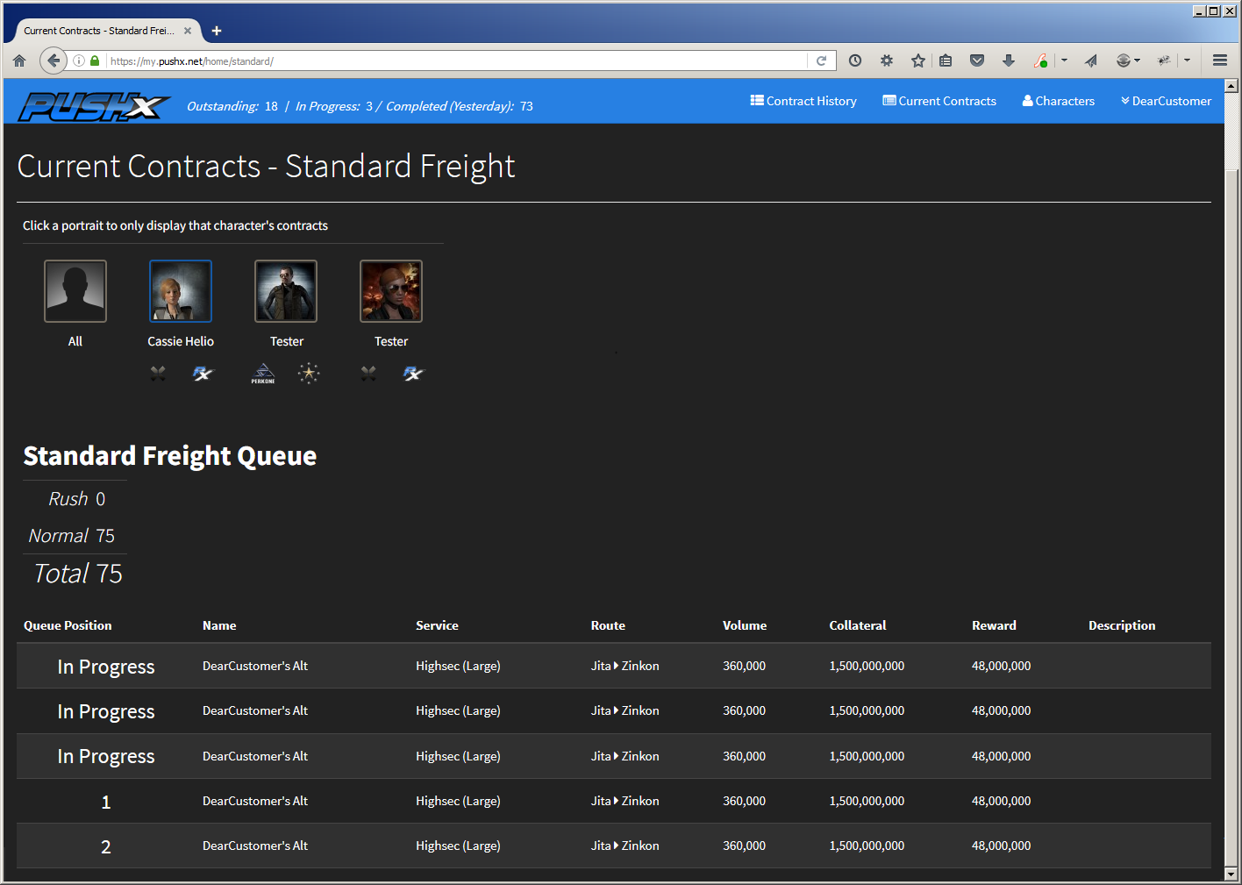Click the page scrollbar's down arrow
The height and width of the screenshot is (885, 1242).
coord(1231,874)
